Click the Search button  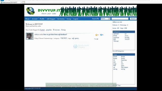[x=133, y=19]
